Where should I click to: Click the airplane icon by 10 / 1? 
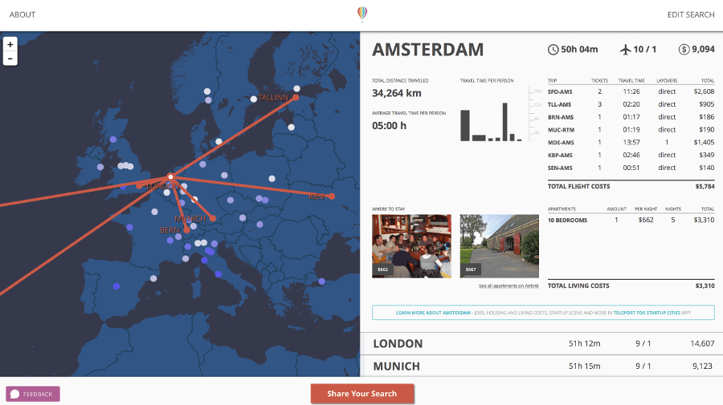(x=625, y=49)
